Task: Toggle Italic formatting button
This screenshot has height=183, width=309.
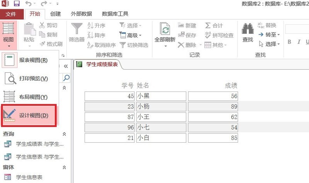Action: (299, 42)
